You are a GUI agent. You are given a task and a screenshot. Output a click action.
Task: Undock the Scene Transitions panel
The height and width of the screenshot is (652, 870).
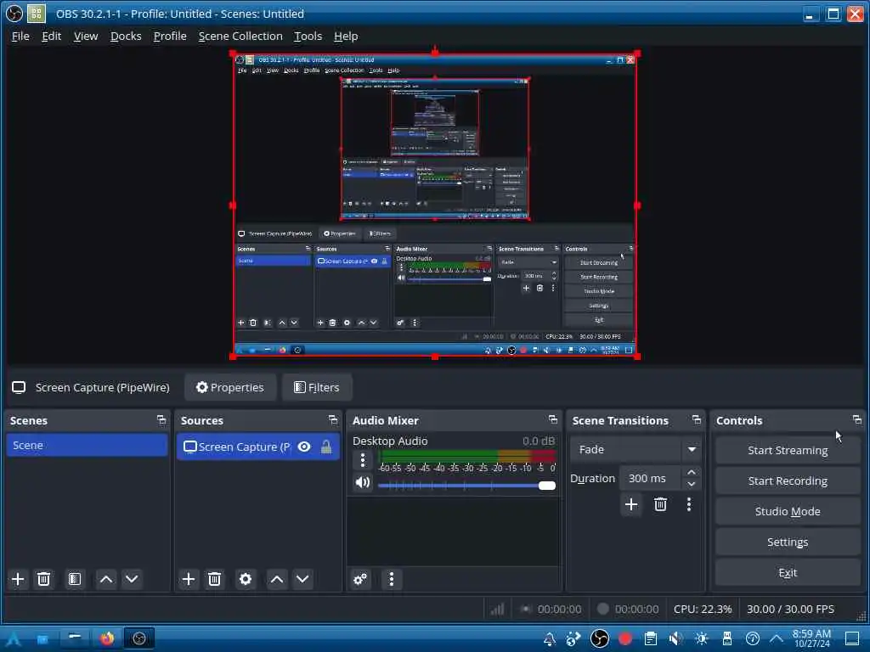coord(697,419)
